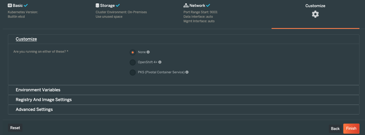This screenshot has width=365, height=135.
Task: Click info icon beside OpenShift 4+
Action: click(x=160, y=62)
